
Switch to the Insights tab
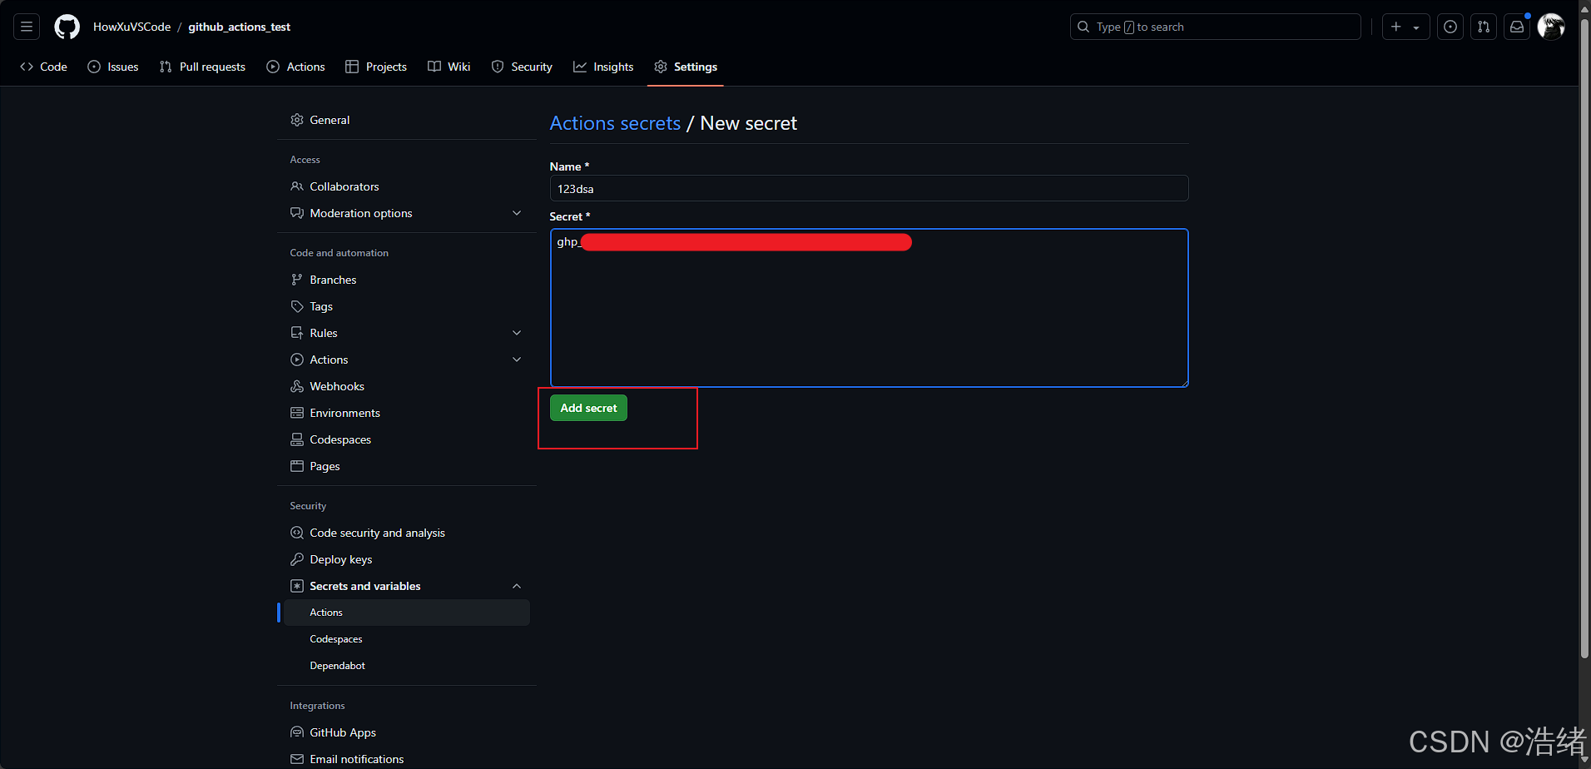click(603, 67)
